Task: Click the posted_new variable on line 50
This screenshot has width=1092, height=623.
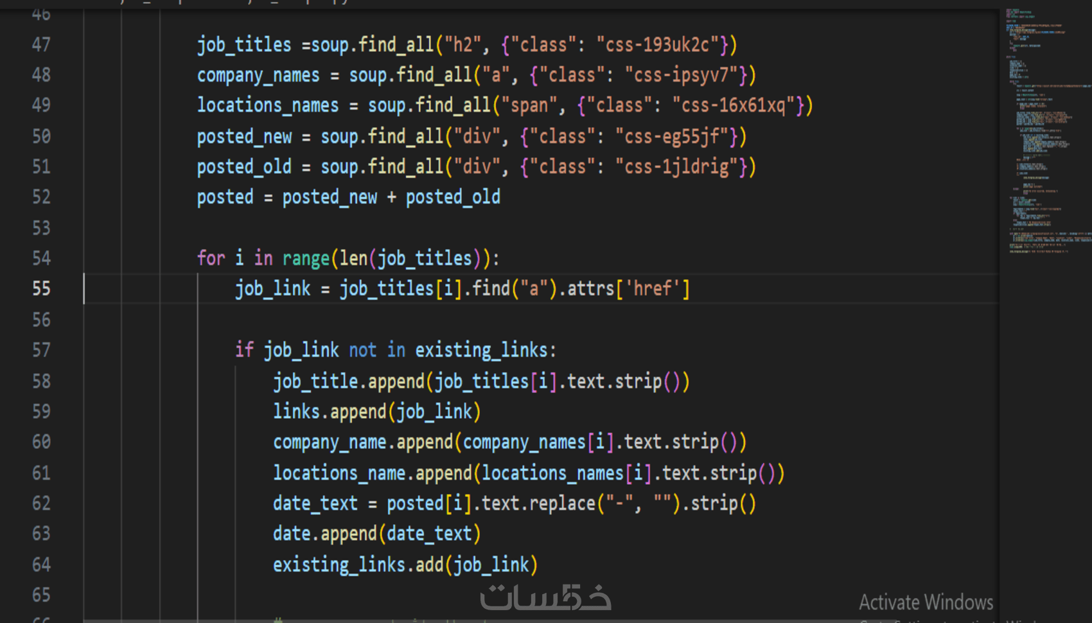Action: 244,136
